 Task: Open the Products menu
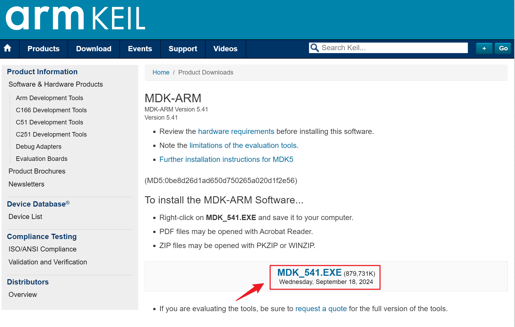point(43,49)
